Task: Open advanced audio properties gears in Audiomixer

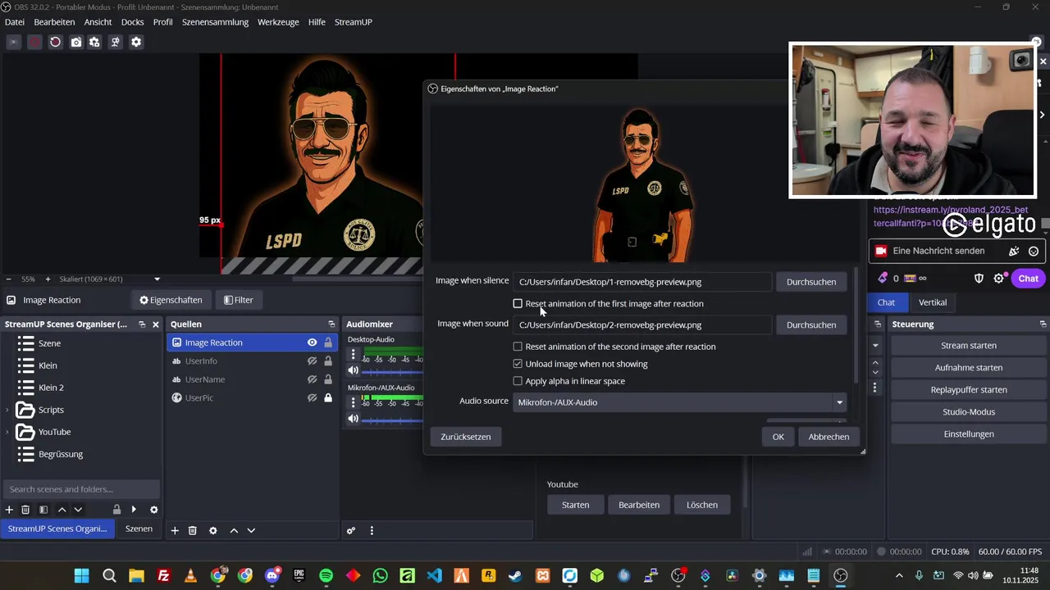Action: pos(351,531)
